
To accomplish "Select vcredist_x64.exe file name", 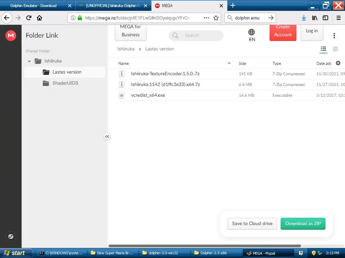I will pos(148,95).
